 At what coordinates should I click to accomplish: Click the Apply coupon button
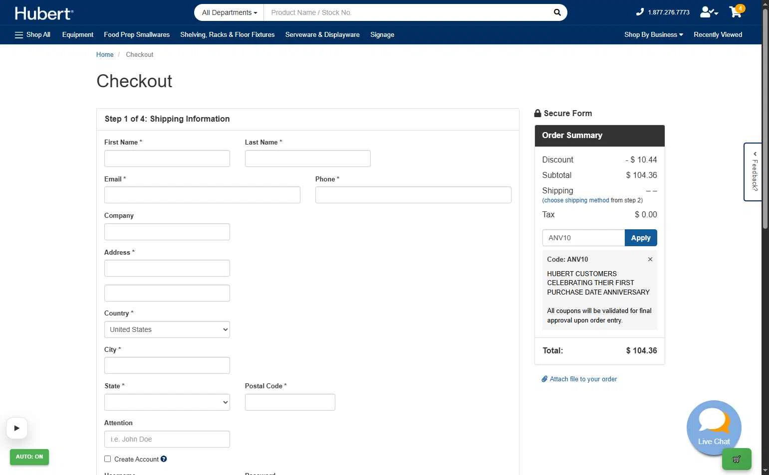click(641, 238)
